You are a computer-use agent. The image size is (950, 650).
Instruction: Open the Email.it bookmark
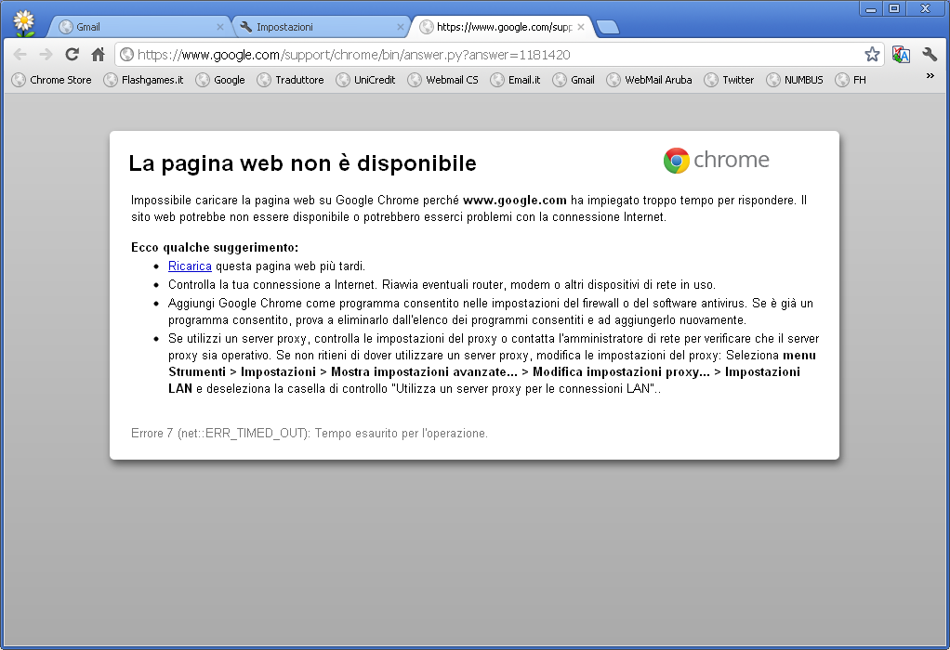516,80
